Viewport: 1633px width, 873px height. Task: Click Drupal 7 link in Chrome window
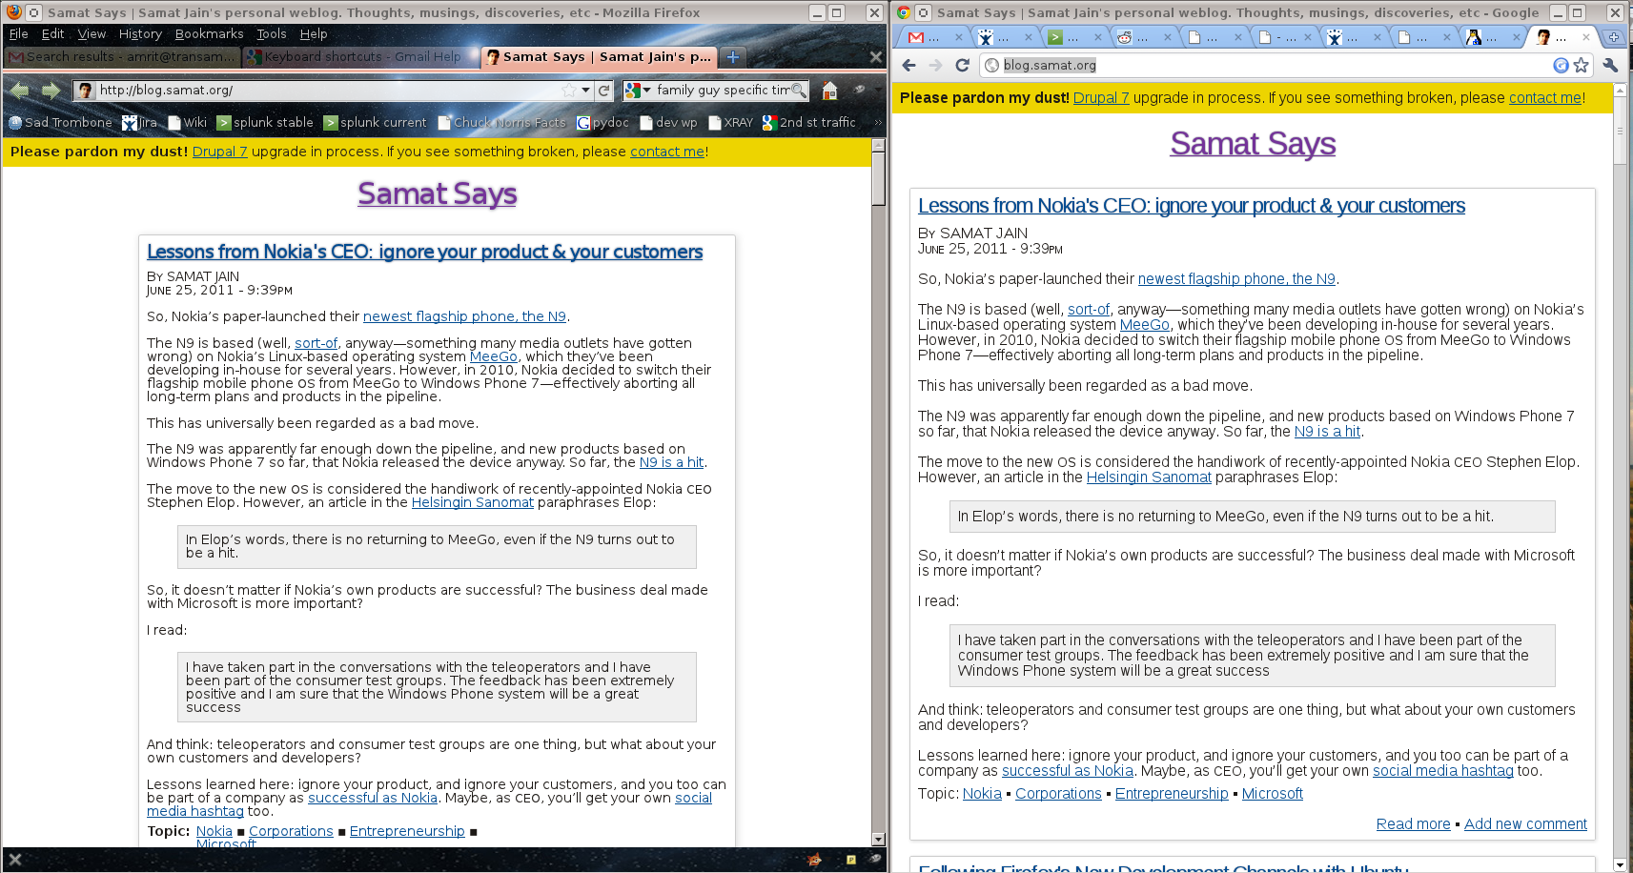pyautogui.click(x=1101, y=97)
